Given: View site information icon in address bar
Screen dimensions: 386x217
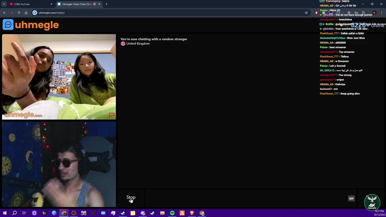Looking at the screenshot, I should coord(35,13).
